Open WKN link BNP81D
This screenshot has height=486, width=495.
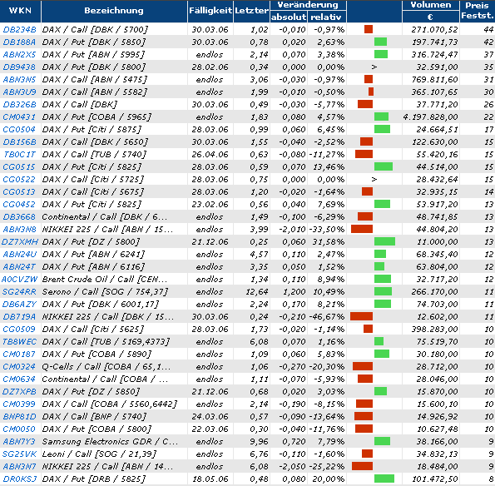pyautogui.click(x=19, y=417)
